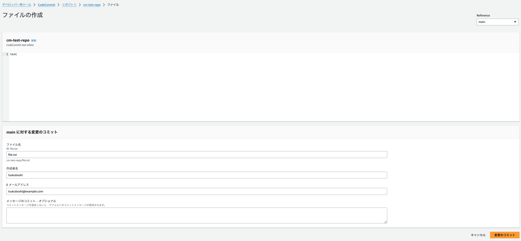Commit changes with the 変更のコミット button
This screenshot has height=241, width=521.
pos(504,234)
